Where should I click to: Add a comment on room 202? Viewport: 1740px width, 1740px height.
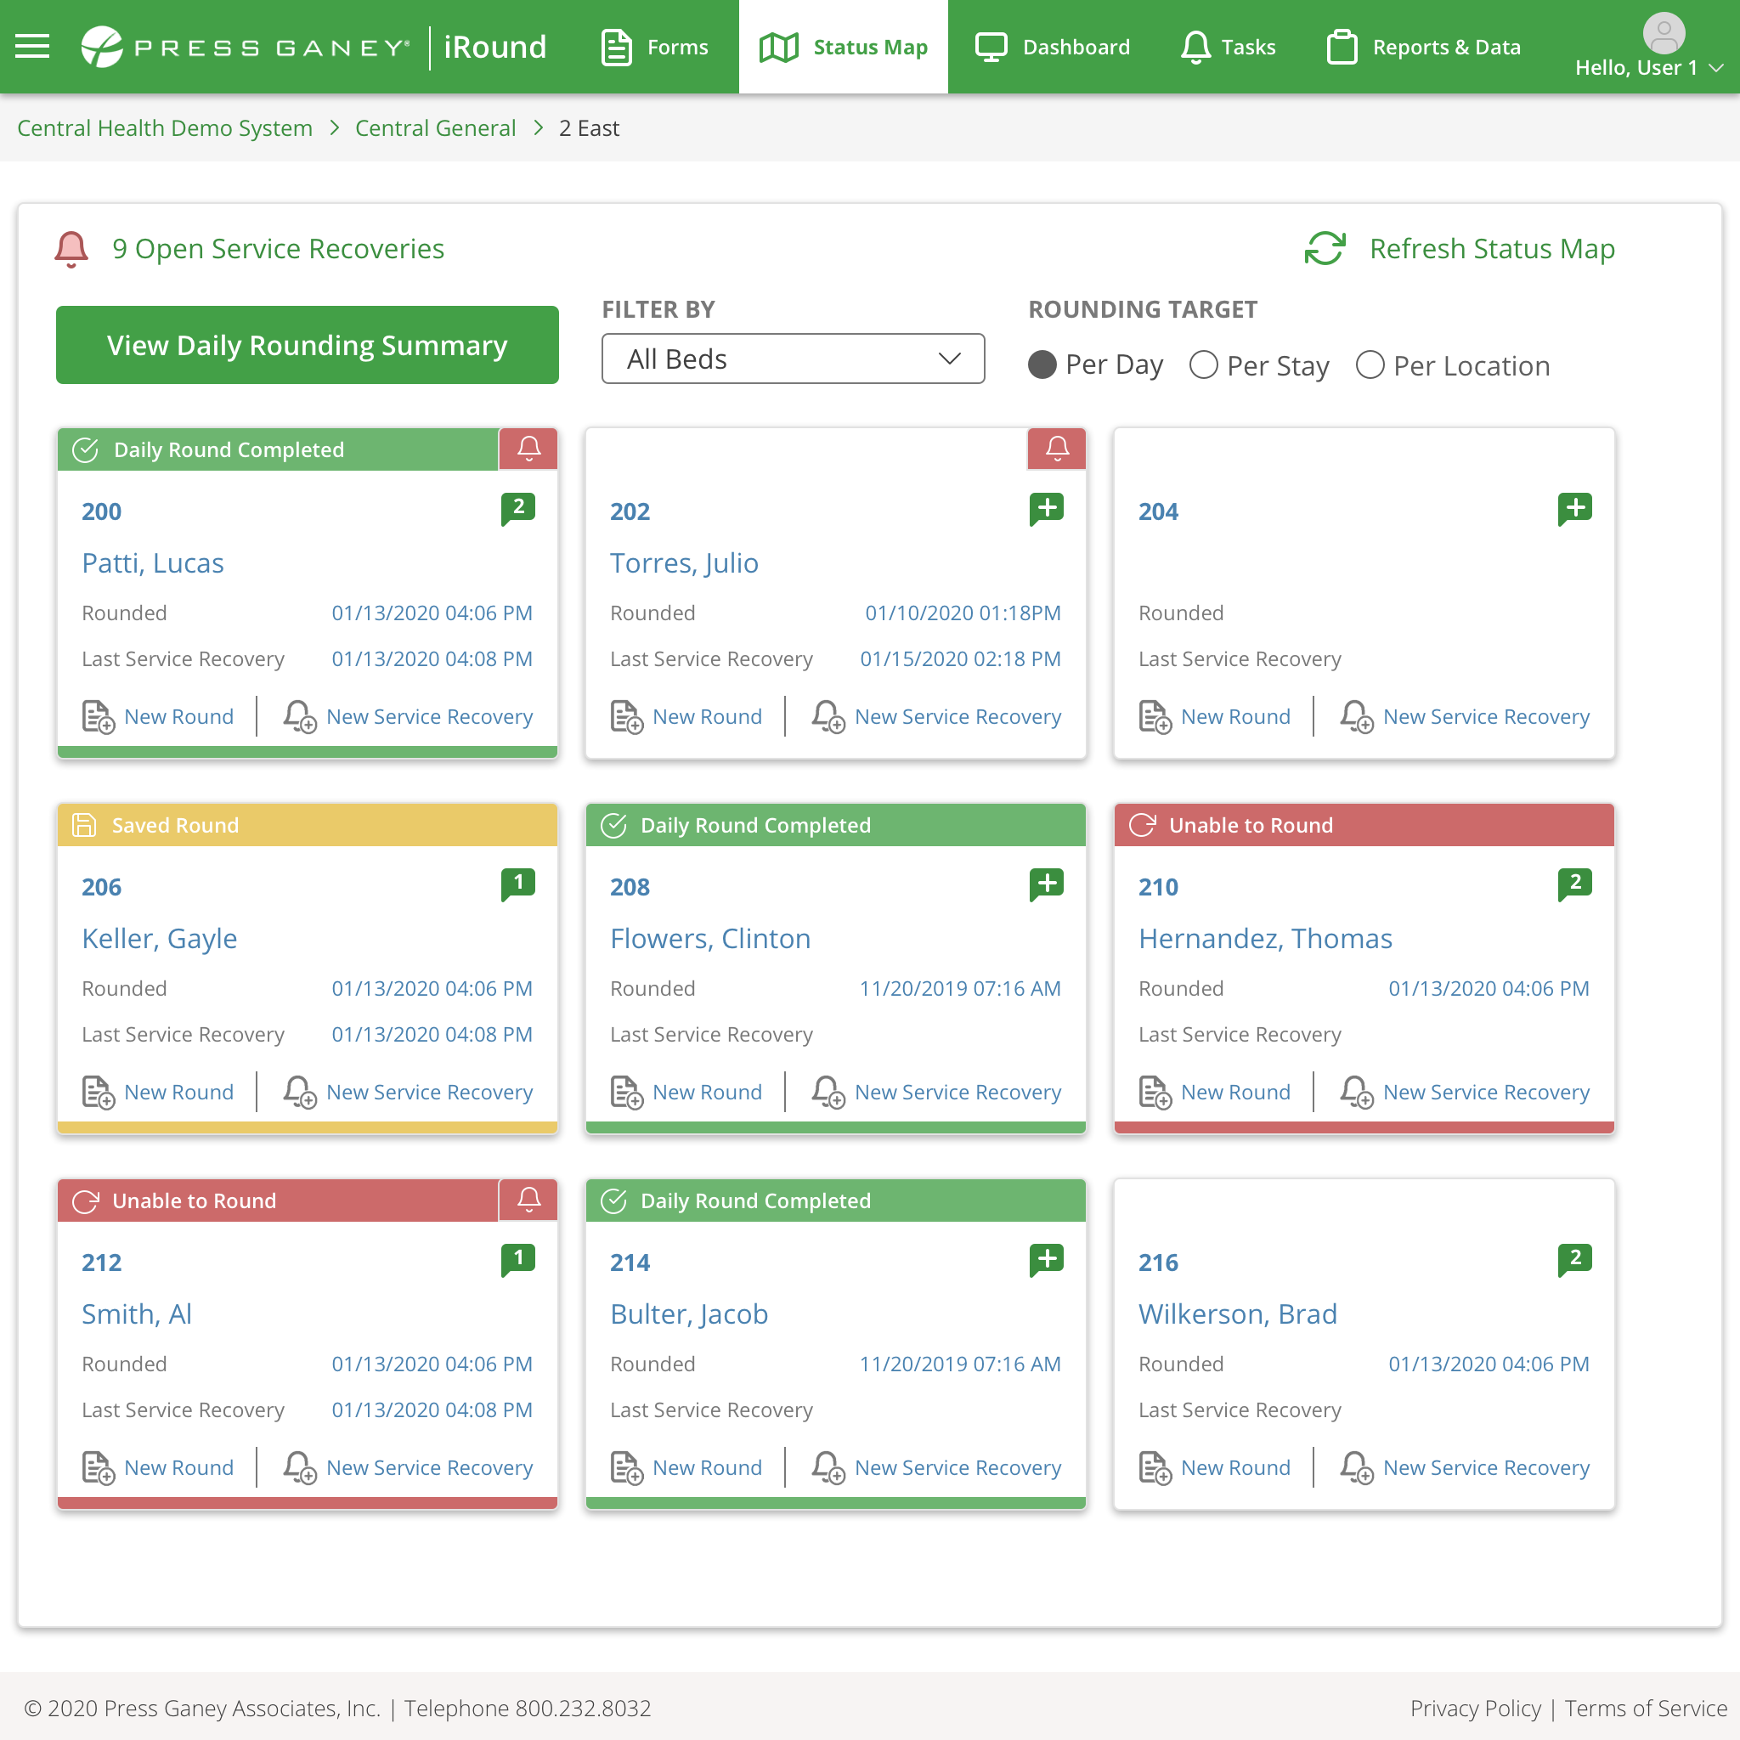(x=1047, y=509)
